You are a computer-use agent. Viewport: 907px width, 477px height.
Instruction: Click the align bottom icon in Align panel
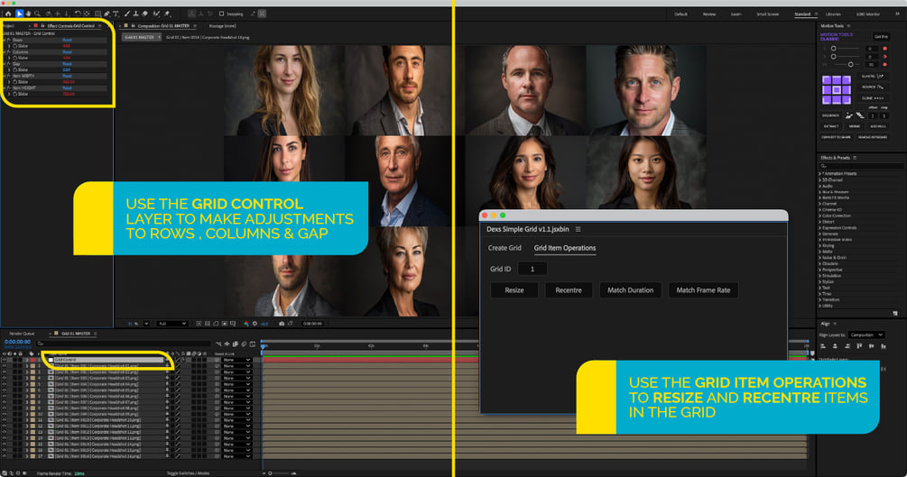[x=884, y=345]
